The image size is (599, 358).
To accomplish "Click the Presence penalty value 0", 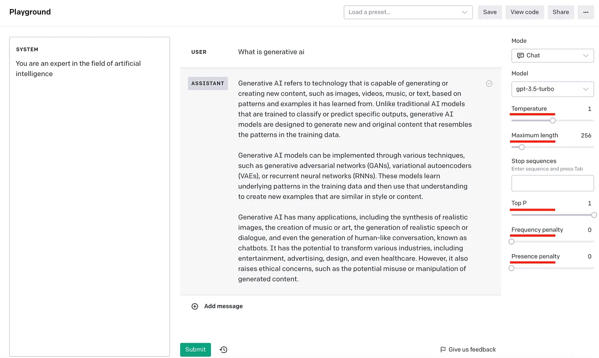I will point(590,257).
